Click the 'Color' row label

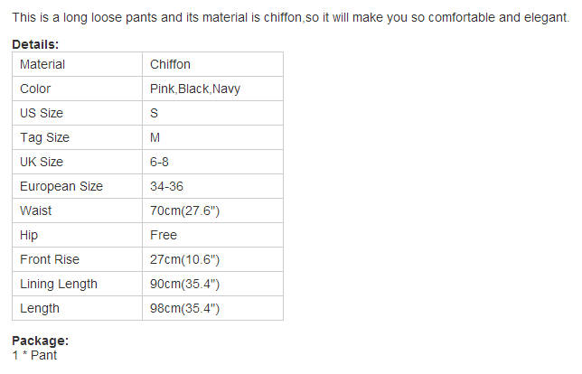tap(35, 89)
